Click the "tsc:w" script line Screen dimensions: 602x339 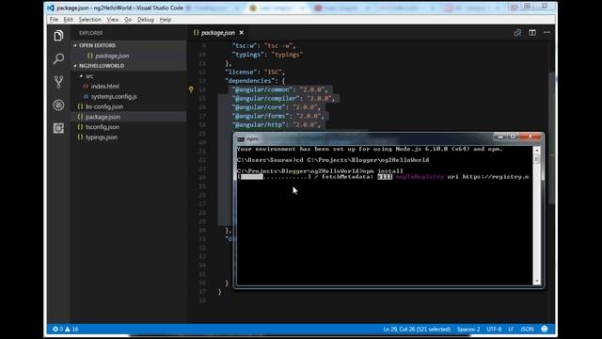[263, 46]
